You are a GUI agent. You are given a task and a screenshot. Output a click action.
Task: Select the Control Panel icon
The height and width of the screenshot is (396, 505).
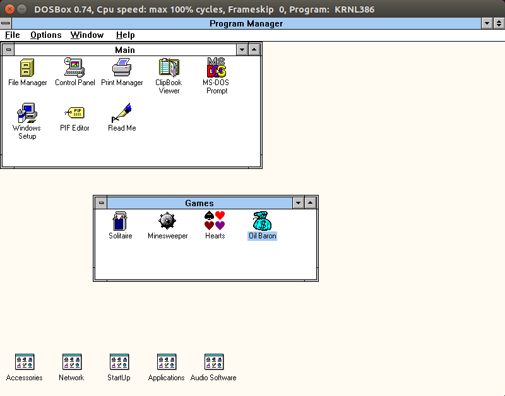click(x=74, y=68)
